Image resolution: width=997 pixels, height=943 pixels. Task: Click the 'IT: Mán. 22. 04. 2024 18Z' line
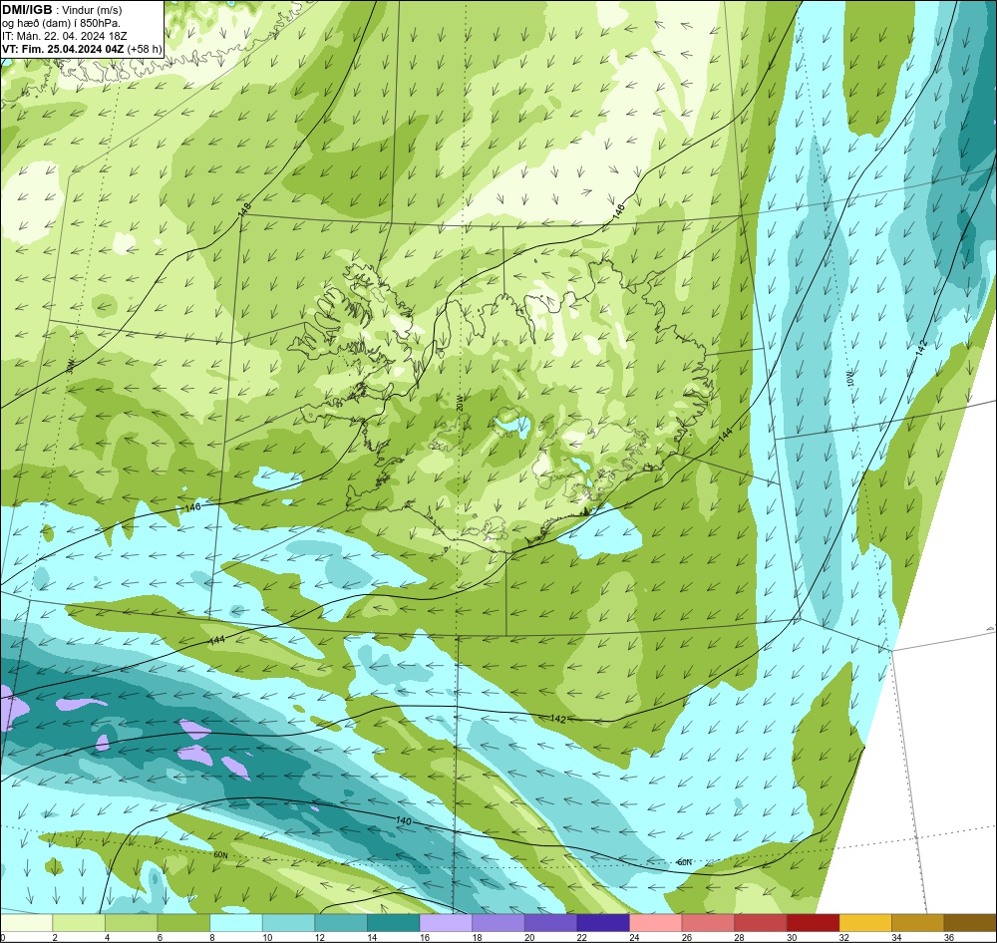click(x=64, y=36)
